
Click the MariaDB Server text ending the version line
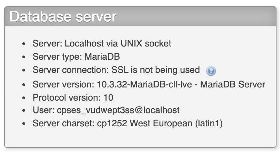click(233, 84)
